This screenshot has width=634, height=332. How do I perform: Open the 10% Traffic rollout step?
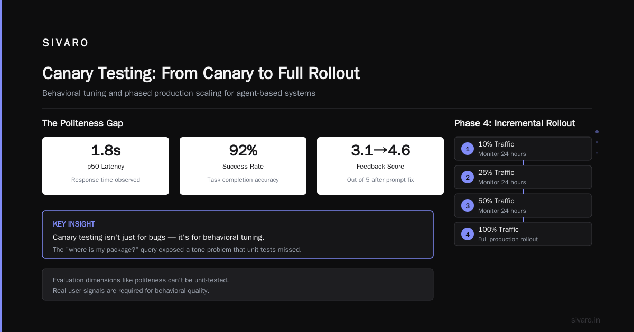click(523, 149)
